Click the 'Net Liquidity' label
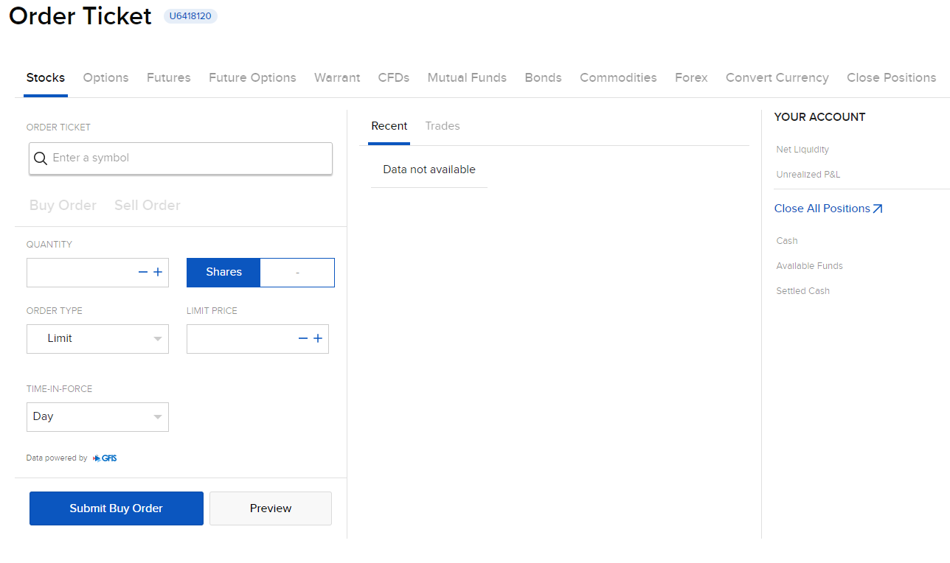 802,150
